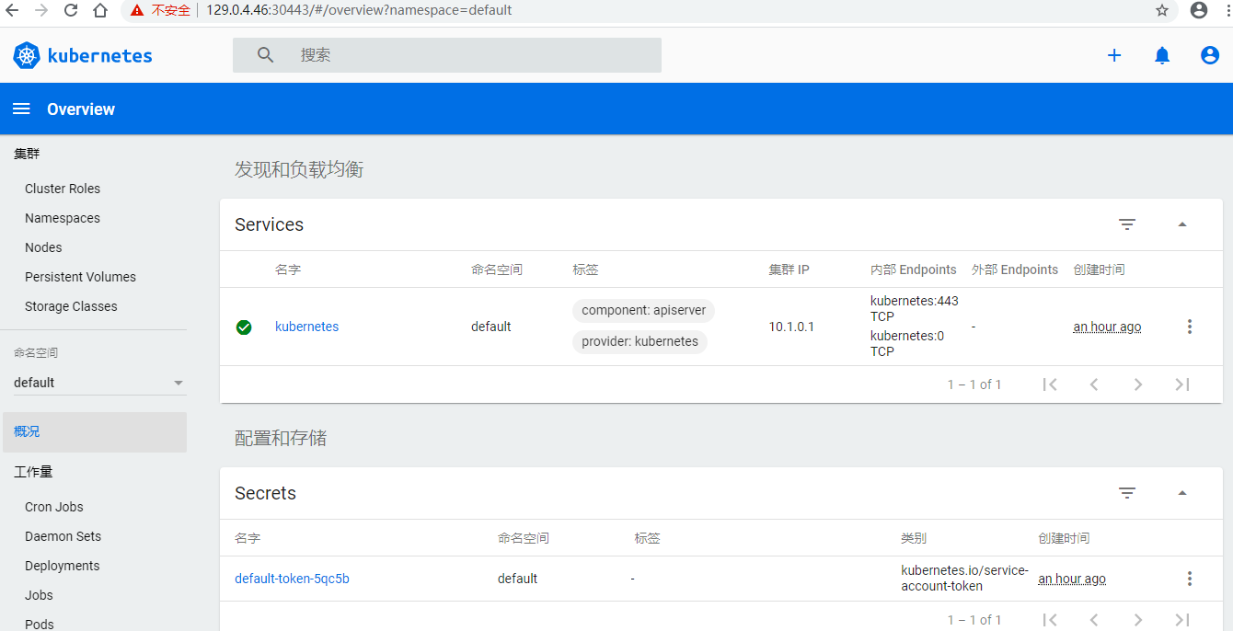Open Persistent Volumes in sidebar
Image resolution: width=1233 pixels, height=631 pixels.
click(80, 277)
